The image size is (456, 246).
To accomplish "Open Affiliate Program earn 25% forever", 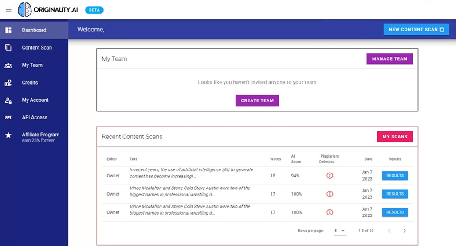I will (x=34, y=137).
